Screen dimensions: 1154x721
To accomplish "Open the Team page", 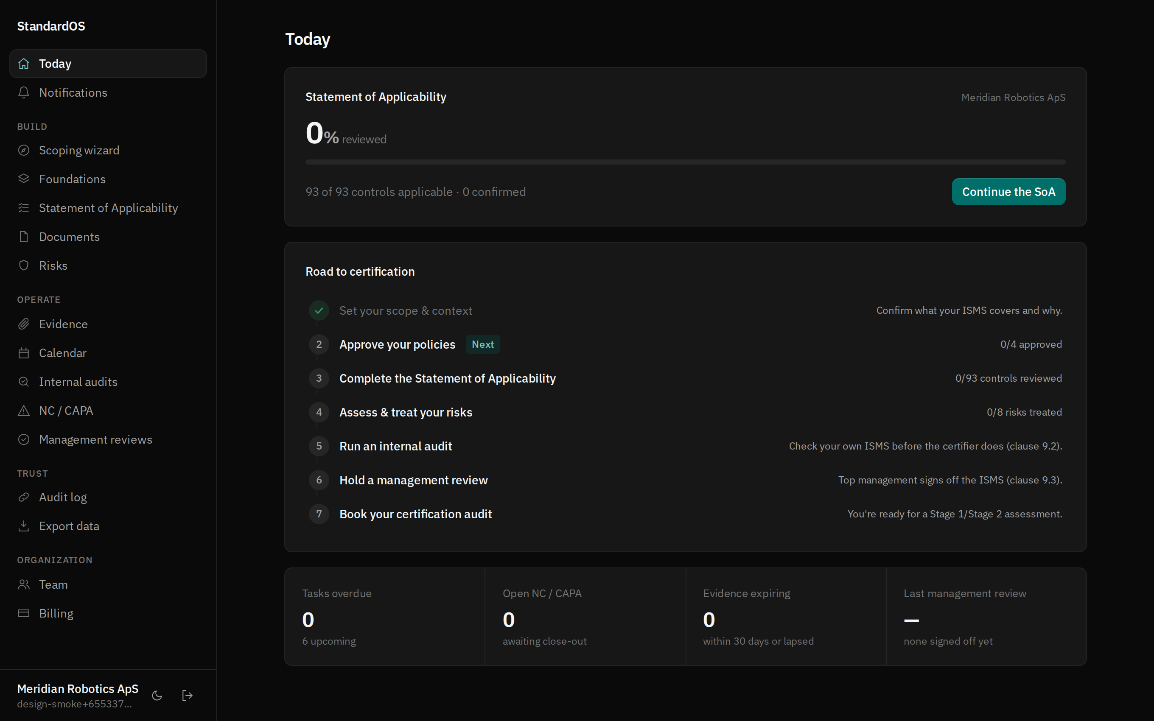I will (108, 584).
